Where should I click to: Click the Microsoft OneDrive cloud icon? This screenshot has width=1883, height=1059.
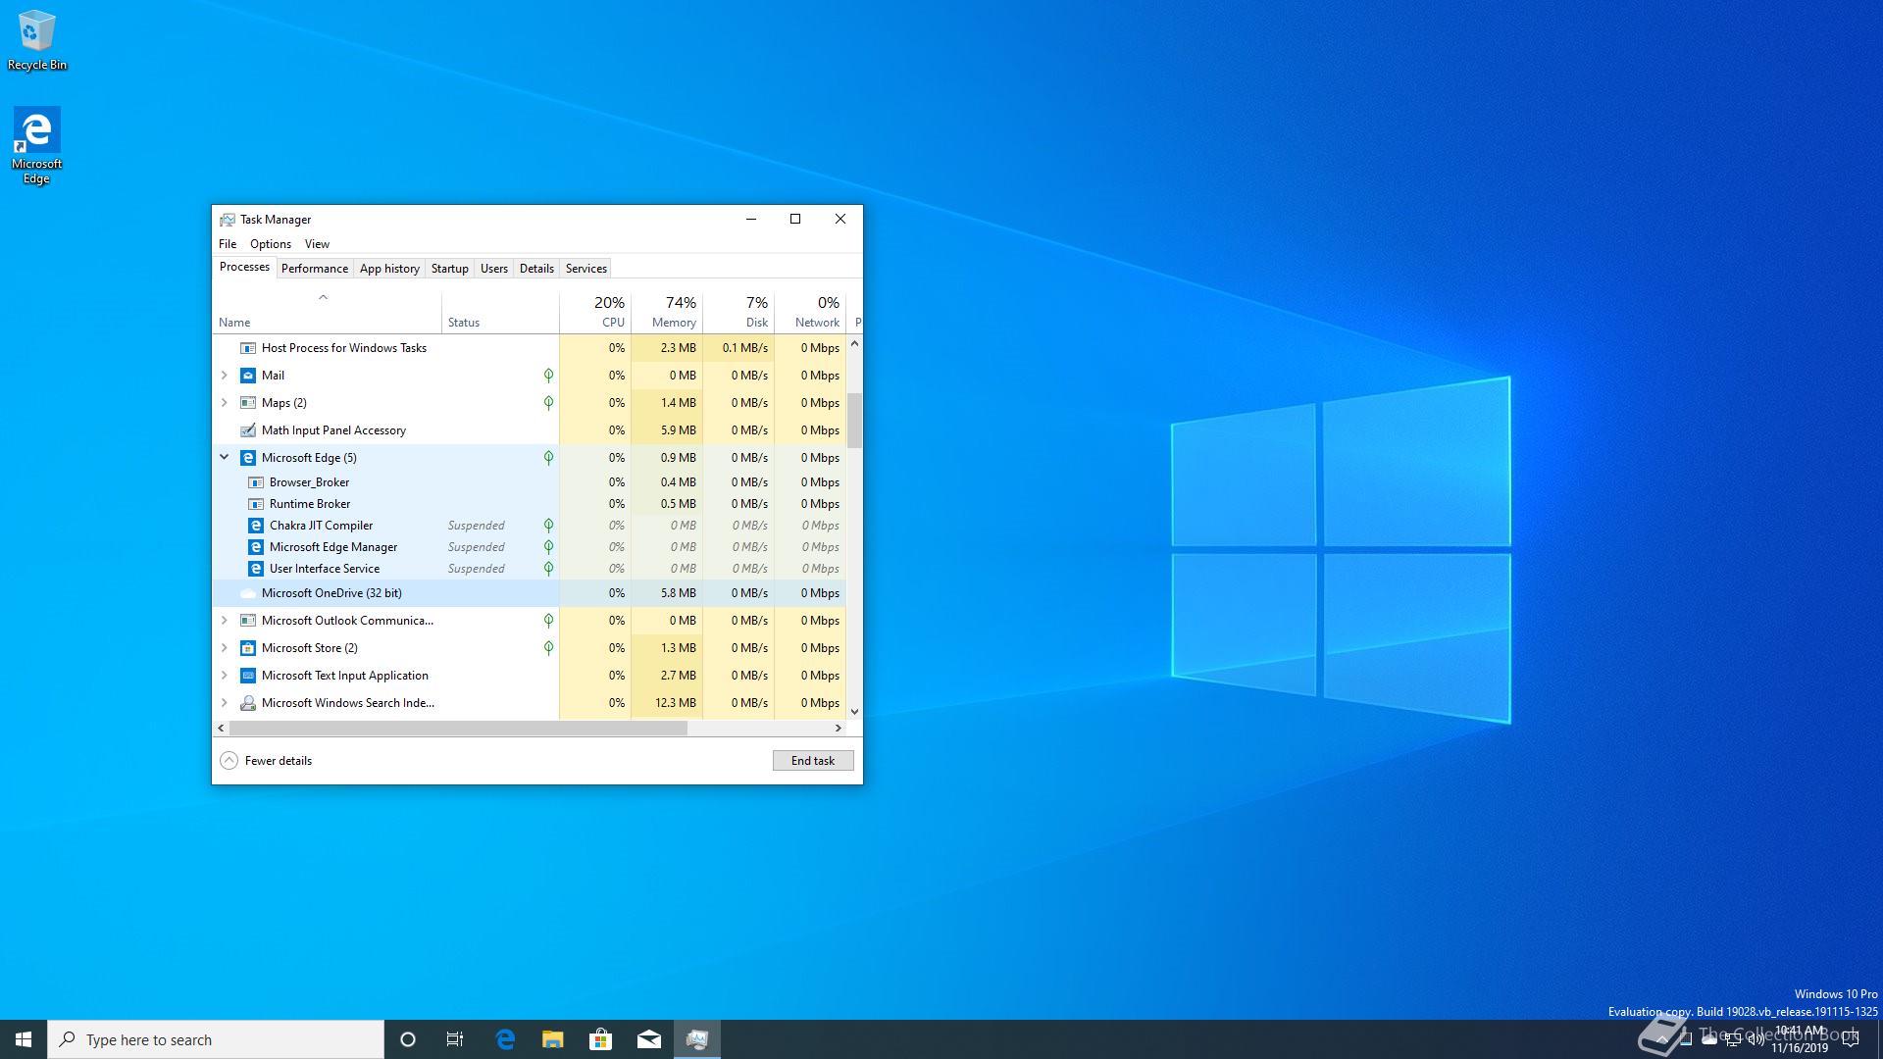coord(248,593)
